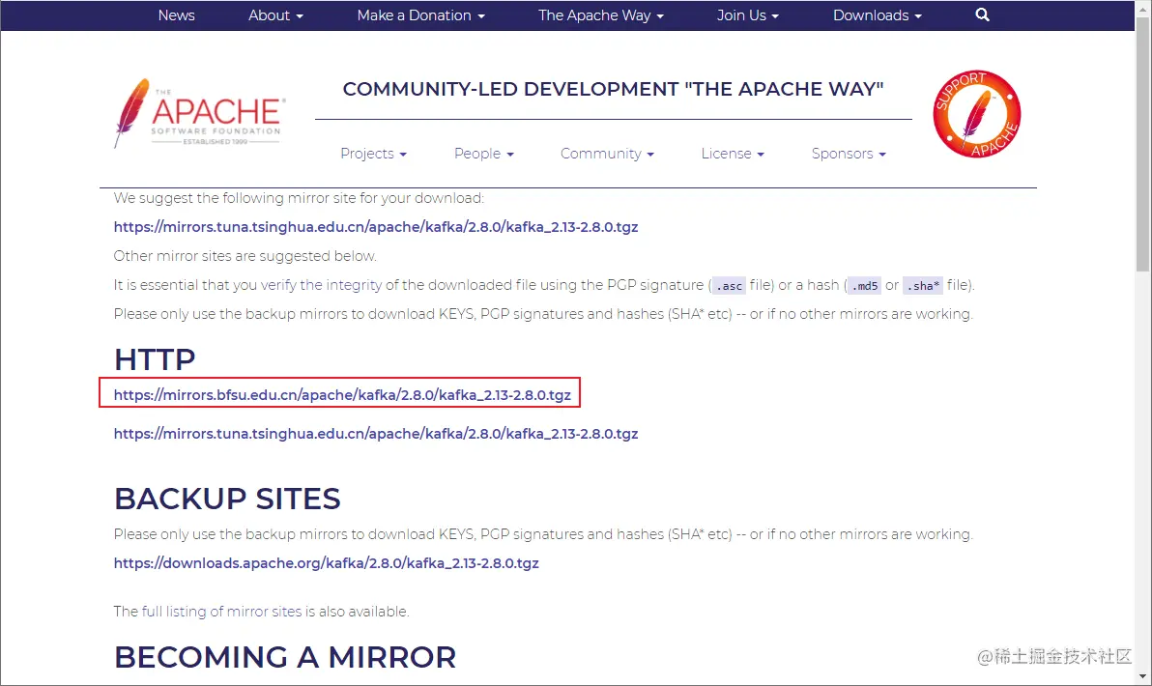Expand the Make a Donation menu
This screenshot has height=686, width=1152.
(x=421, y=15)
